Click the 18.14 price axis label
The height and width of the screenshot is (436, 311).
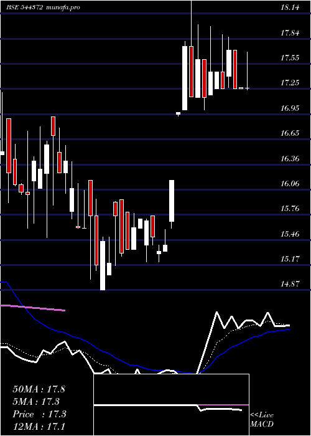click(290, 7)
